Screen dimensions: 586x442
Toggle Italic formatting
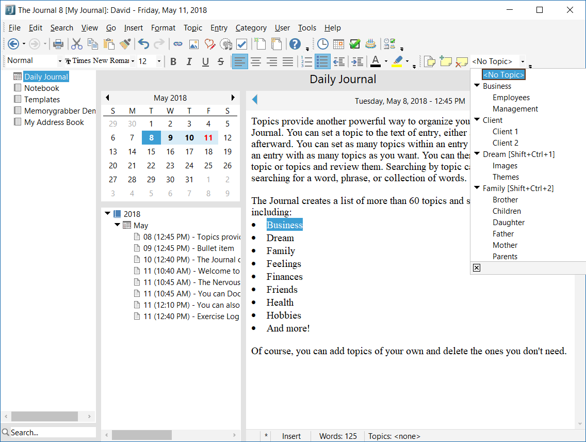(x=189, y=61)
